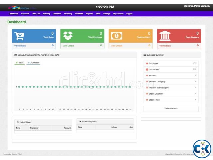Click the icon next to Product Subcategory
Viewport: 213px width, 160px height.
pos(147,88)
